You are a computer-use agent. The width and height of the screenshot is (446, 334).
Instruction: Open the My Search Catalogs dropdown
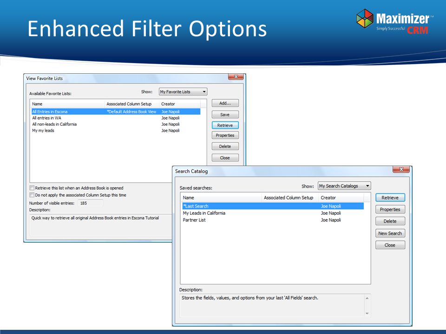point(344,186)
